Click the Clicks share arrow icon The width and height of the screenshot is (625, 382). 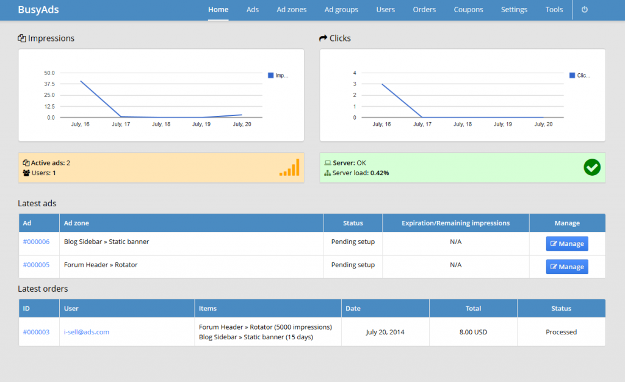(323, 38)
